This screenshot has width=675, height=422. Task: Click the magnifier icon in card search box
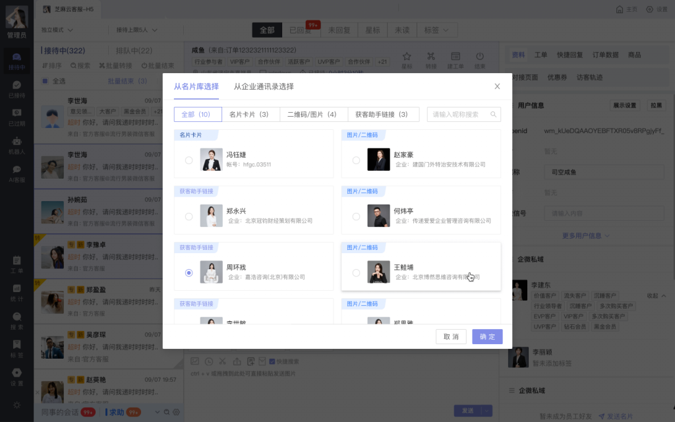click(493, 114)
